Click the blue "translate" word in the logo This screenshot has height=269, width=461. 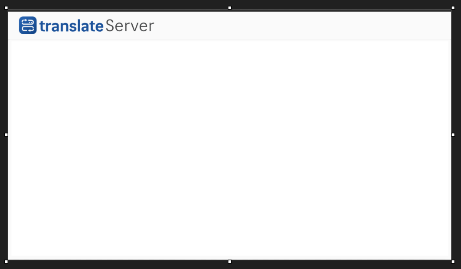pyautogui.click(x=71, y=26)
